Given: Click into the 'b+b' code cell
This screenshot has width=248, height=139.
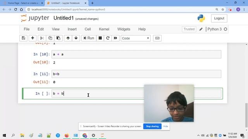Looking at the screenshot, I should click(136, 74).
